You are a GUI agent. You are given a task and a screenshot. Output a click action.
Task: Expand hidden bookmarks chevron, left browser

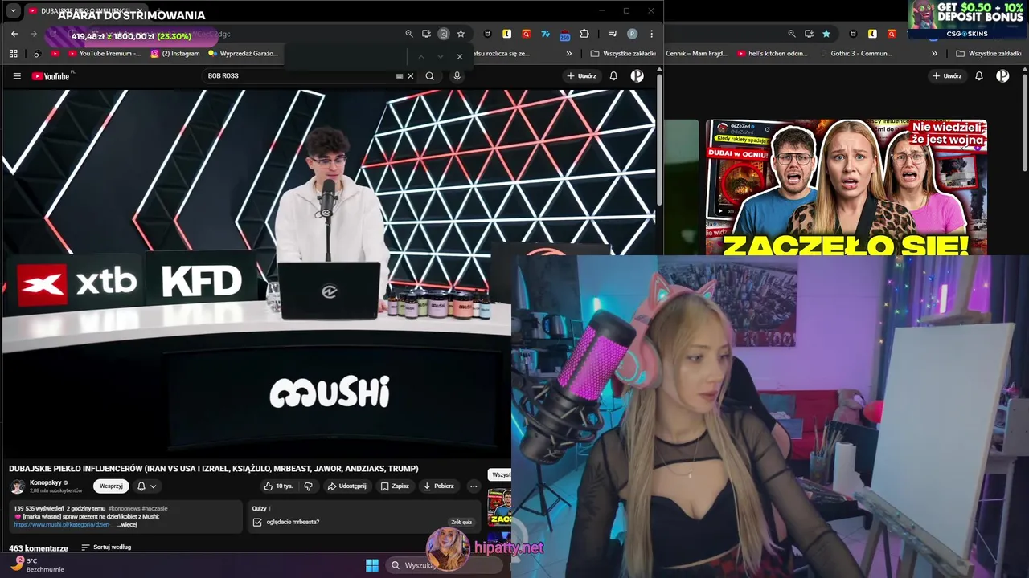tap(569, 54)
